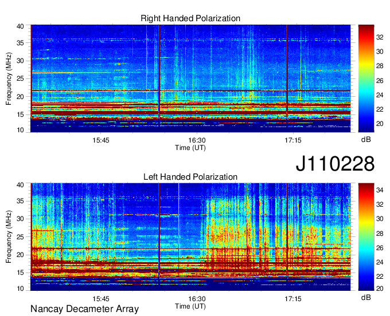Click the Left Handed Polarization spectrogram image
390x316 pixels.
coord(190,237)
